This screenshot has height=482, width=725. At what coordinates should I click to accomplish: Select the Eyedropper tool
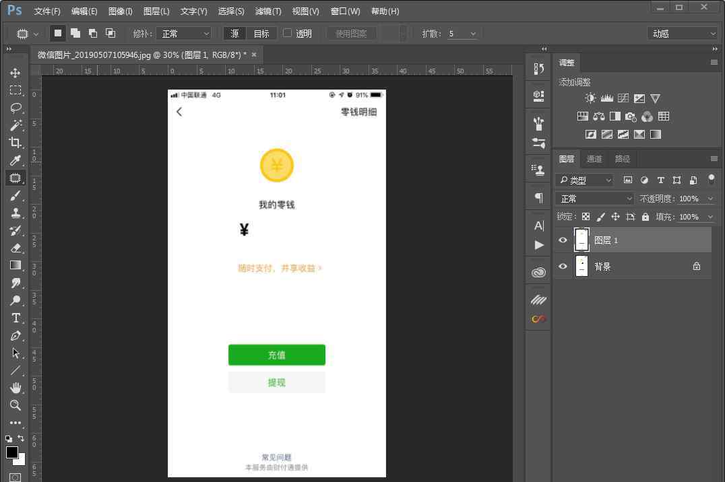(x=15, y=160)
